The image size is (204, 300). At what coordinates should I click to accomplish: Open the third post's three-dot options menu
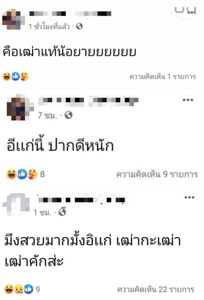[189, 197]
